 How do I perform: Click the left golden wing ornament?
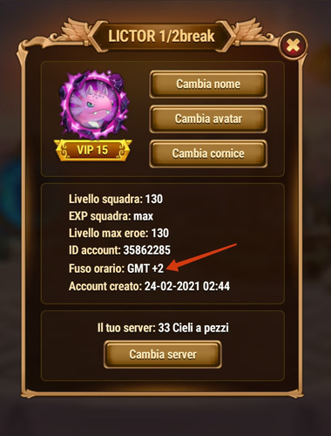pyautogui.click(x=70, y=32)
